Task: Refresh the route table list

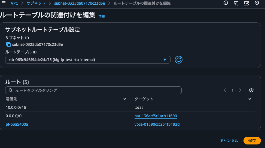Action: point(178,60)
